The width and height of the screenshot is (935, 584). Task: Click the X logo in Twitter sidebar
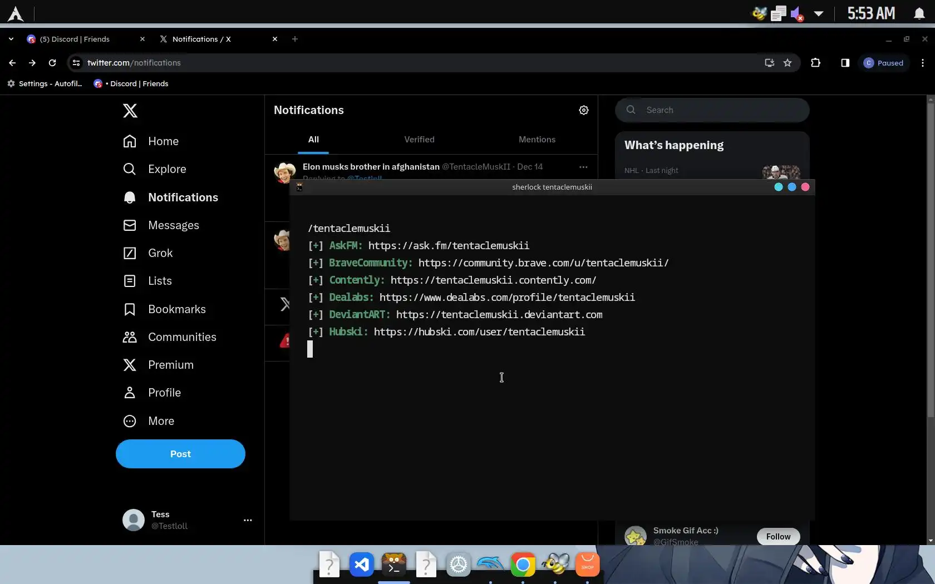point(130,111)
